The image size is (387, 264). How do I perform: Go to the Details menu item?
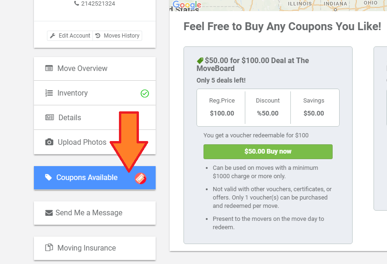coord(95,117)
